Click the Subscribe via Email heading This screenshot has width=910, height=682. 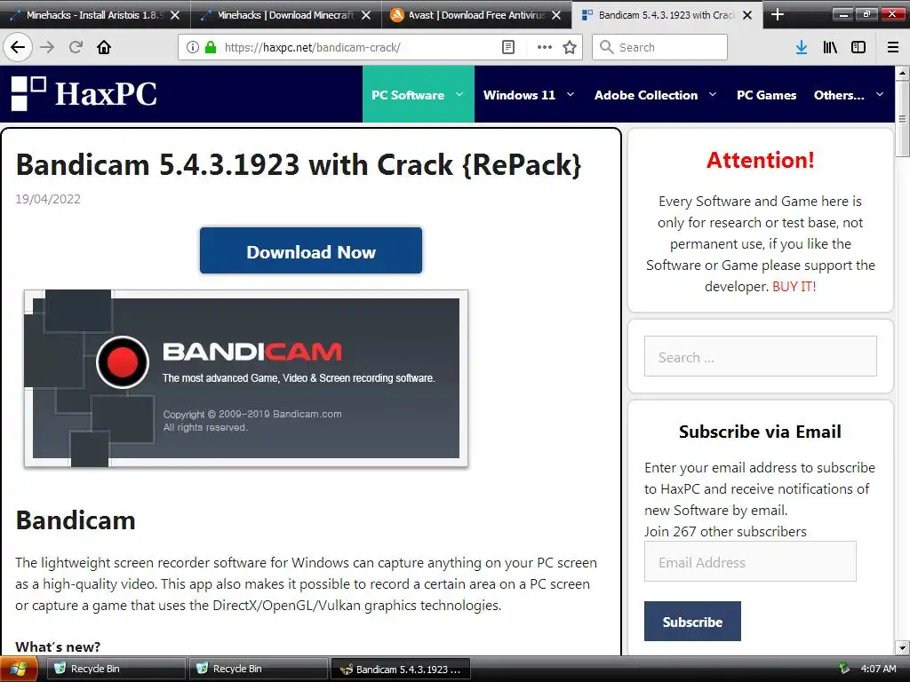[760, 432]
